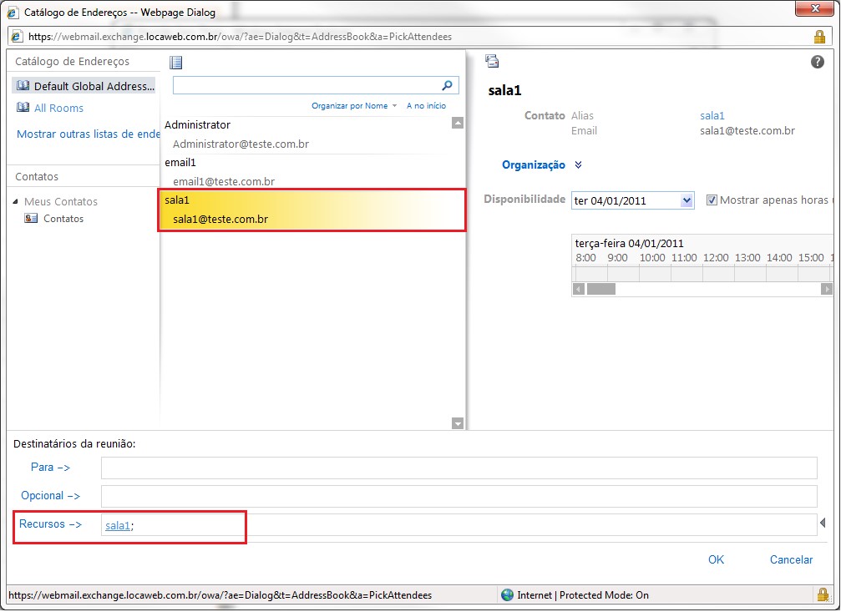This screenshot has width=841, height=612.
Task: Click inside the Opcional recipients field
Action: [x=458, y=496]
